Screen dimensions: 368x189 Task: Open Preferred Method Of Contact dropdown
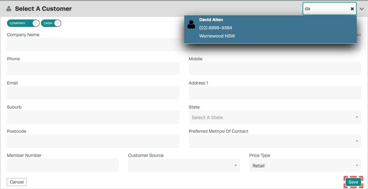[x=275, y=141]
